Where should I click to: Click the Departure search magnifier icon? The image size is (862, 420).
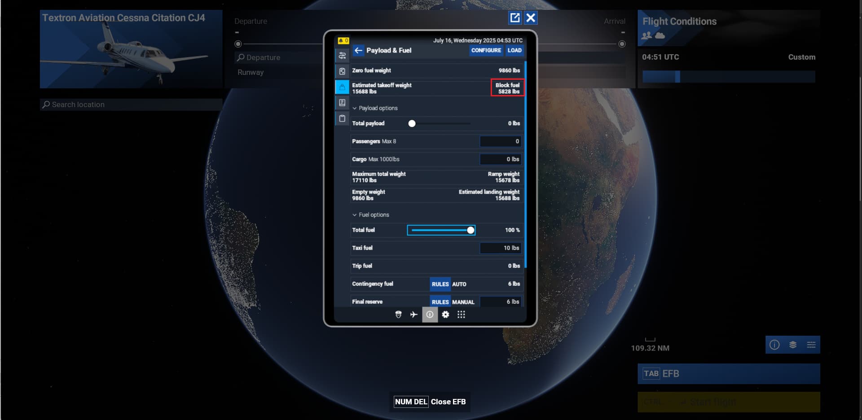tap(241, 57)
